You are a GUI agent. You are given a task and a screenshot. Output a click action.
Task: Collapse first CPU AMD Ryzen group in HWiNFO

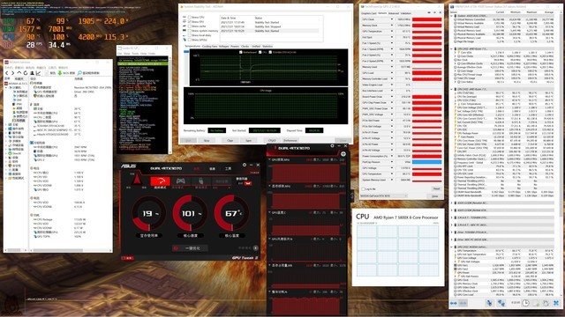click(452, 48)
